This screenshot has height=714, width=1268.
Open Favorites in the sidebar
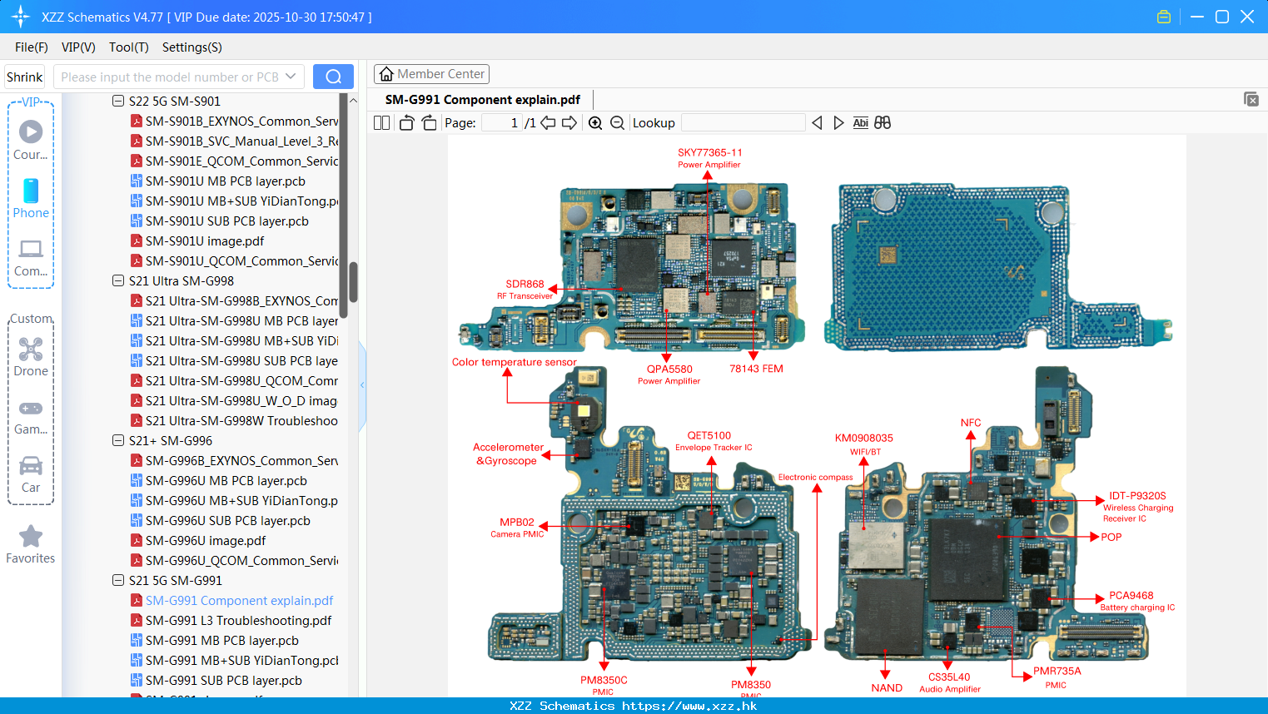tap(31, 545)
